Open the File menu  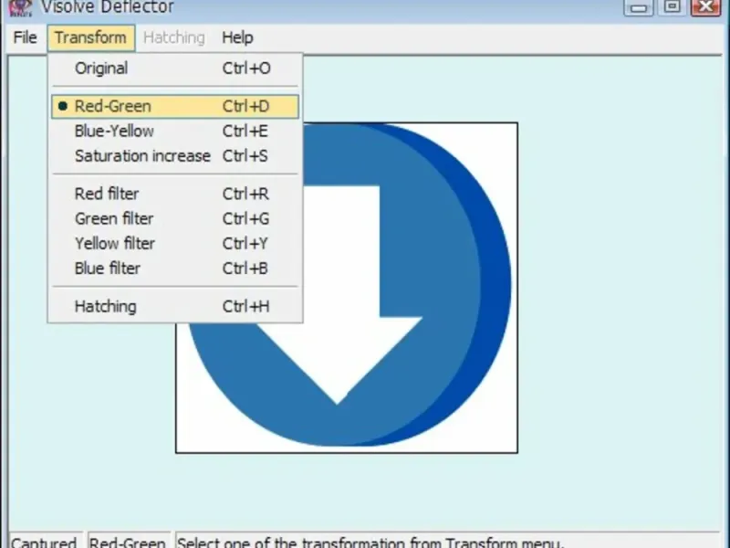[x=26, y=37]
